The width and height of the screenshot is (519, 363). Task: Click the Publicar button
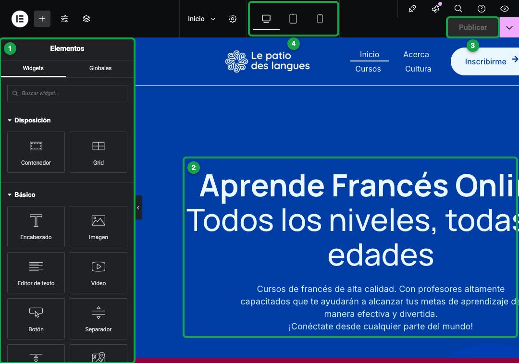click(x=473, y=27)
